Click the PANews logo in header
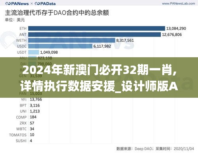198x155 pixels. (17, 4)
